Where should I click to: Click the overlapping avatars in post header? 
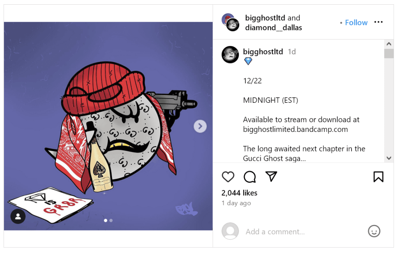[230, 22]
